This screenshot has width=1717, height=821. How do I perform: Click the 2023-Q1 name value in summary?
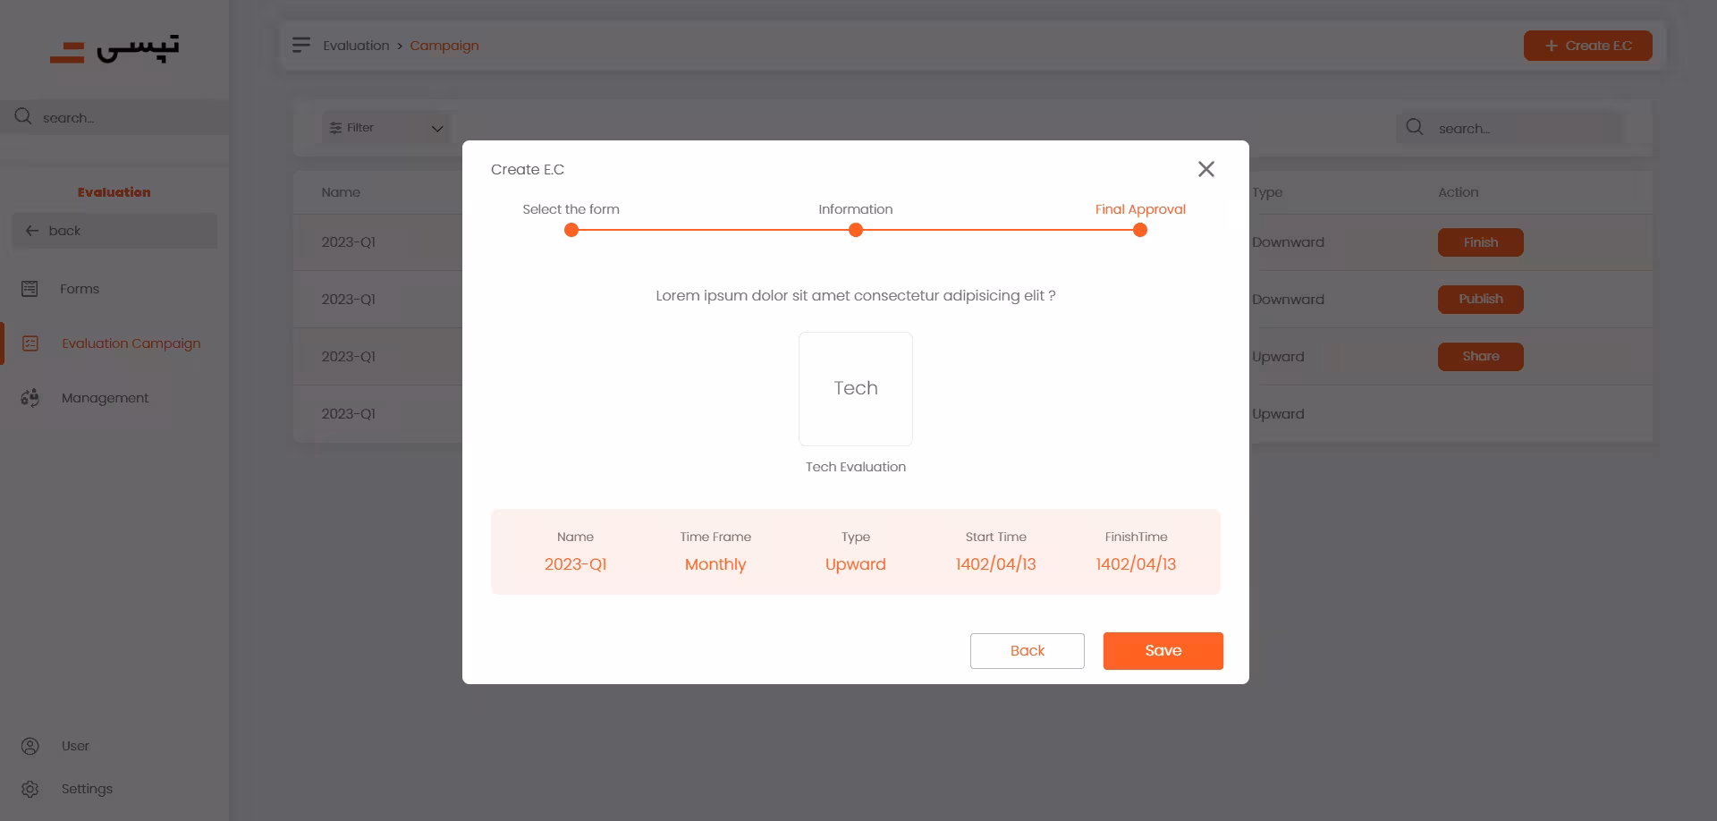575,564
